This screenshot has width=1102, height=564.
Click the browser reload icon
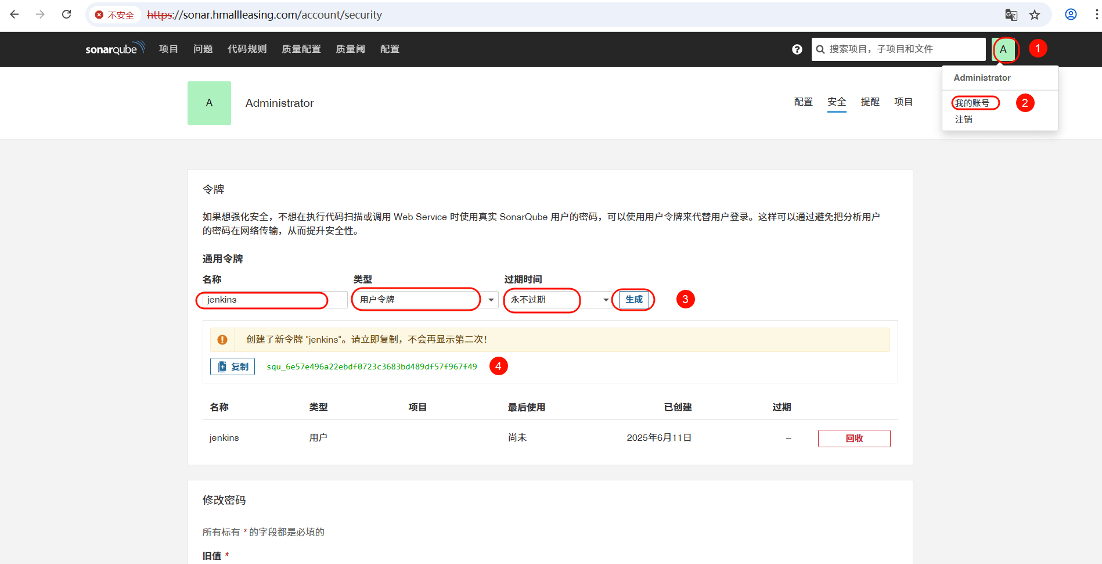pyautogui.click(x=67, y=15)
